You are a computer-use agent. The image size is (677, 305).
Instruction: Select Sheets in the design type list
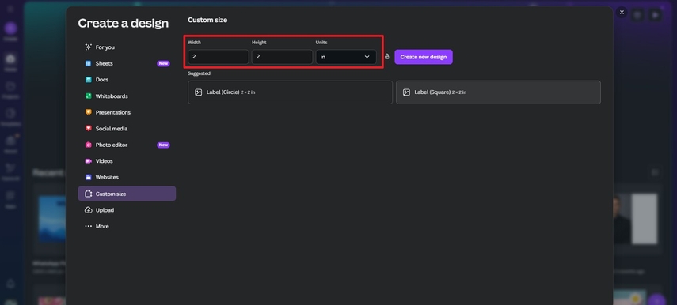tap(127, 63)
